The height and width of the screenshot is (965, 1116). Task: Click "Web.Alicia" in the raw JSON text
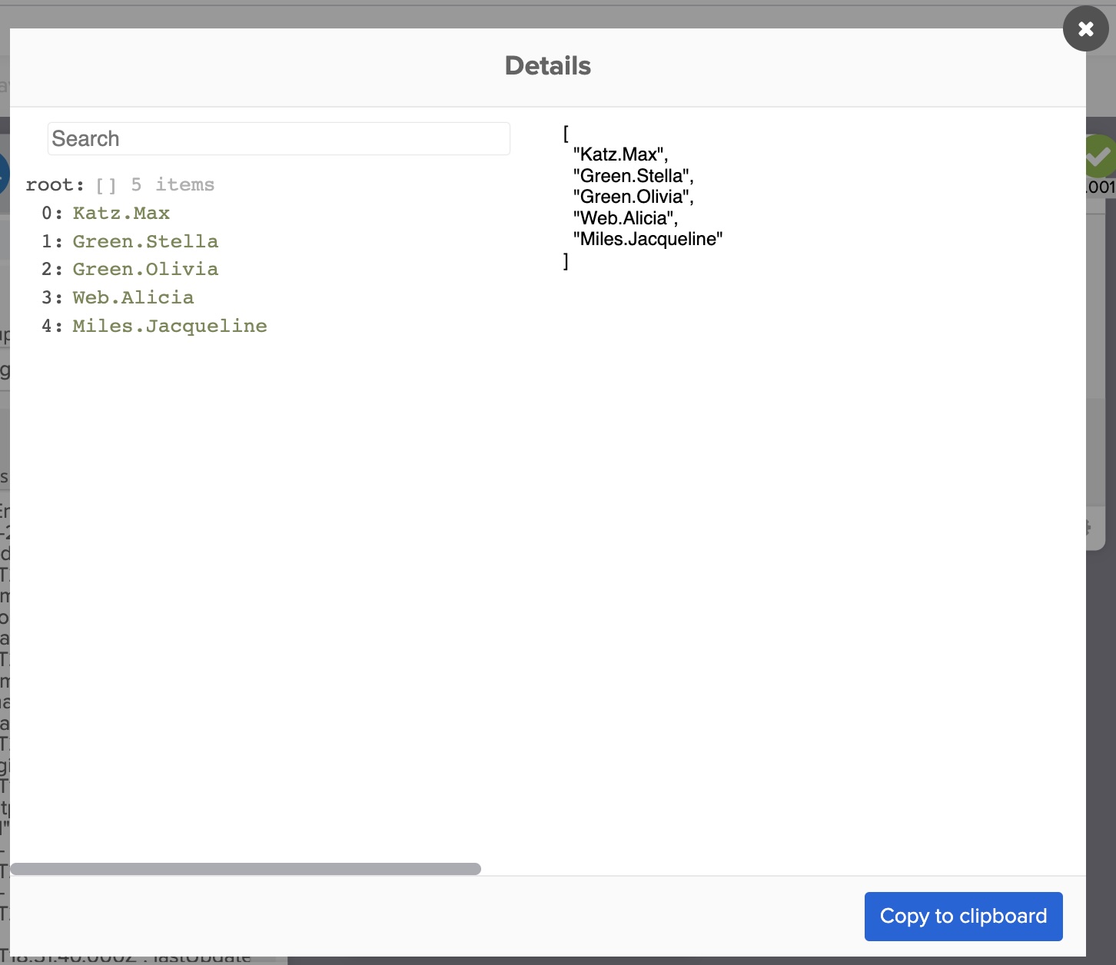pyautogui.click(x=624, y=218)
